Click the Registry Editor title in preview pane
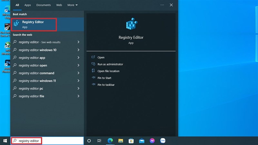 click(x=131, y=37)
